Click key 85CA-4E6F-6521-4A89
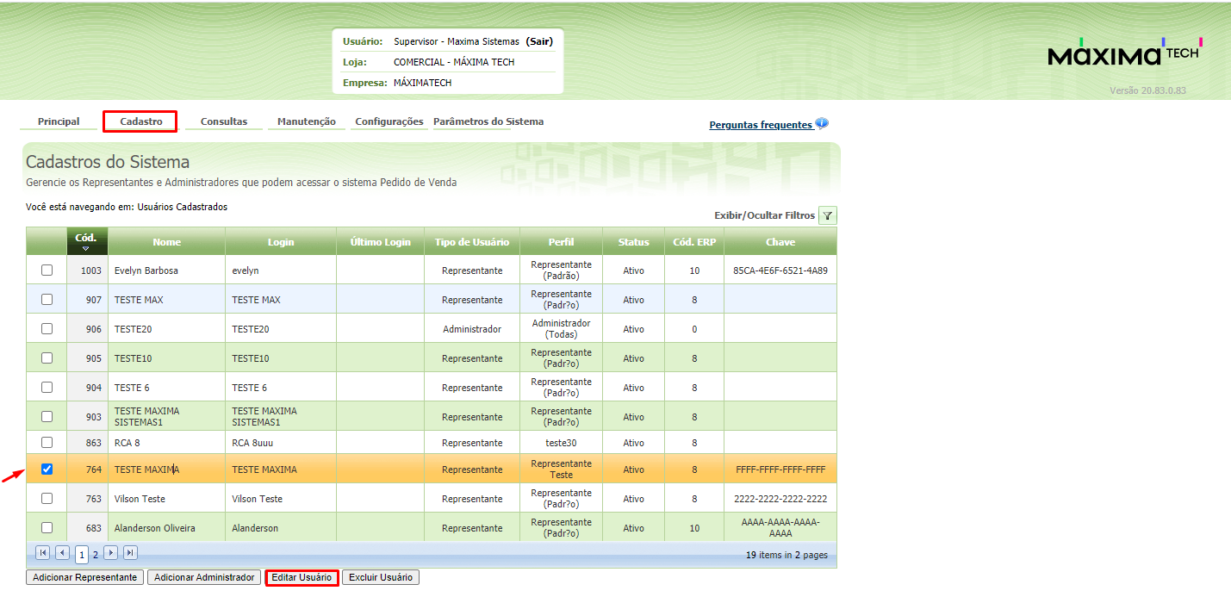The height and width of the screenshot is (597, 1231). (x=780, y=271)
